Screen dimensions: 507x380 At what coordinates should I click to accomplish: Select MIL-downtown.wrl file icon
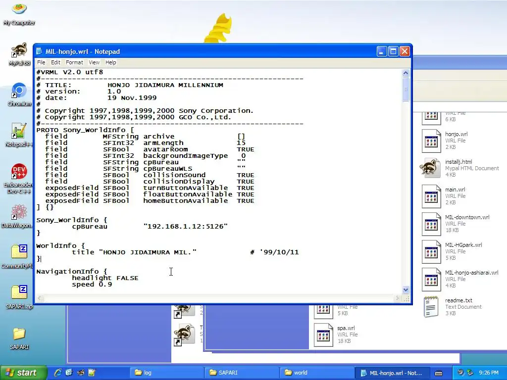(x=431, y=224)
